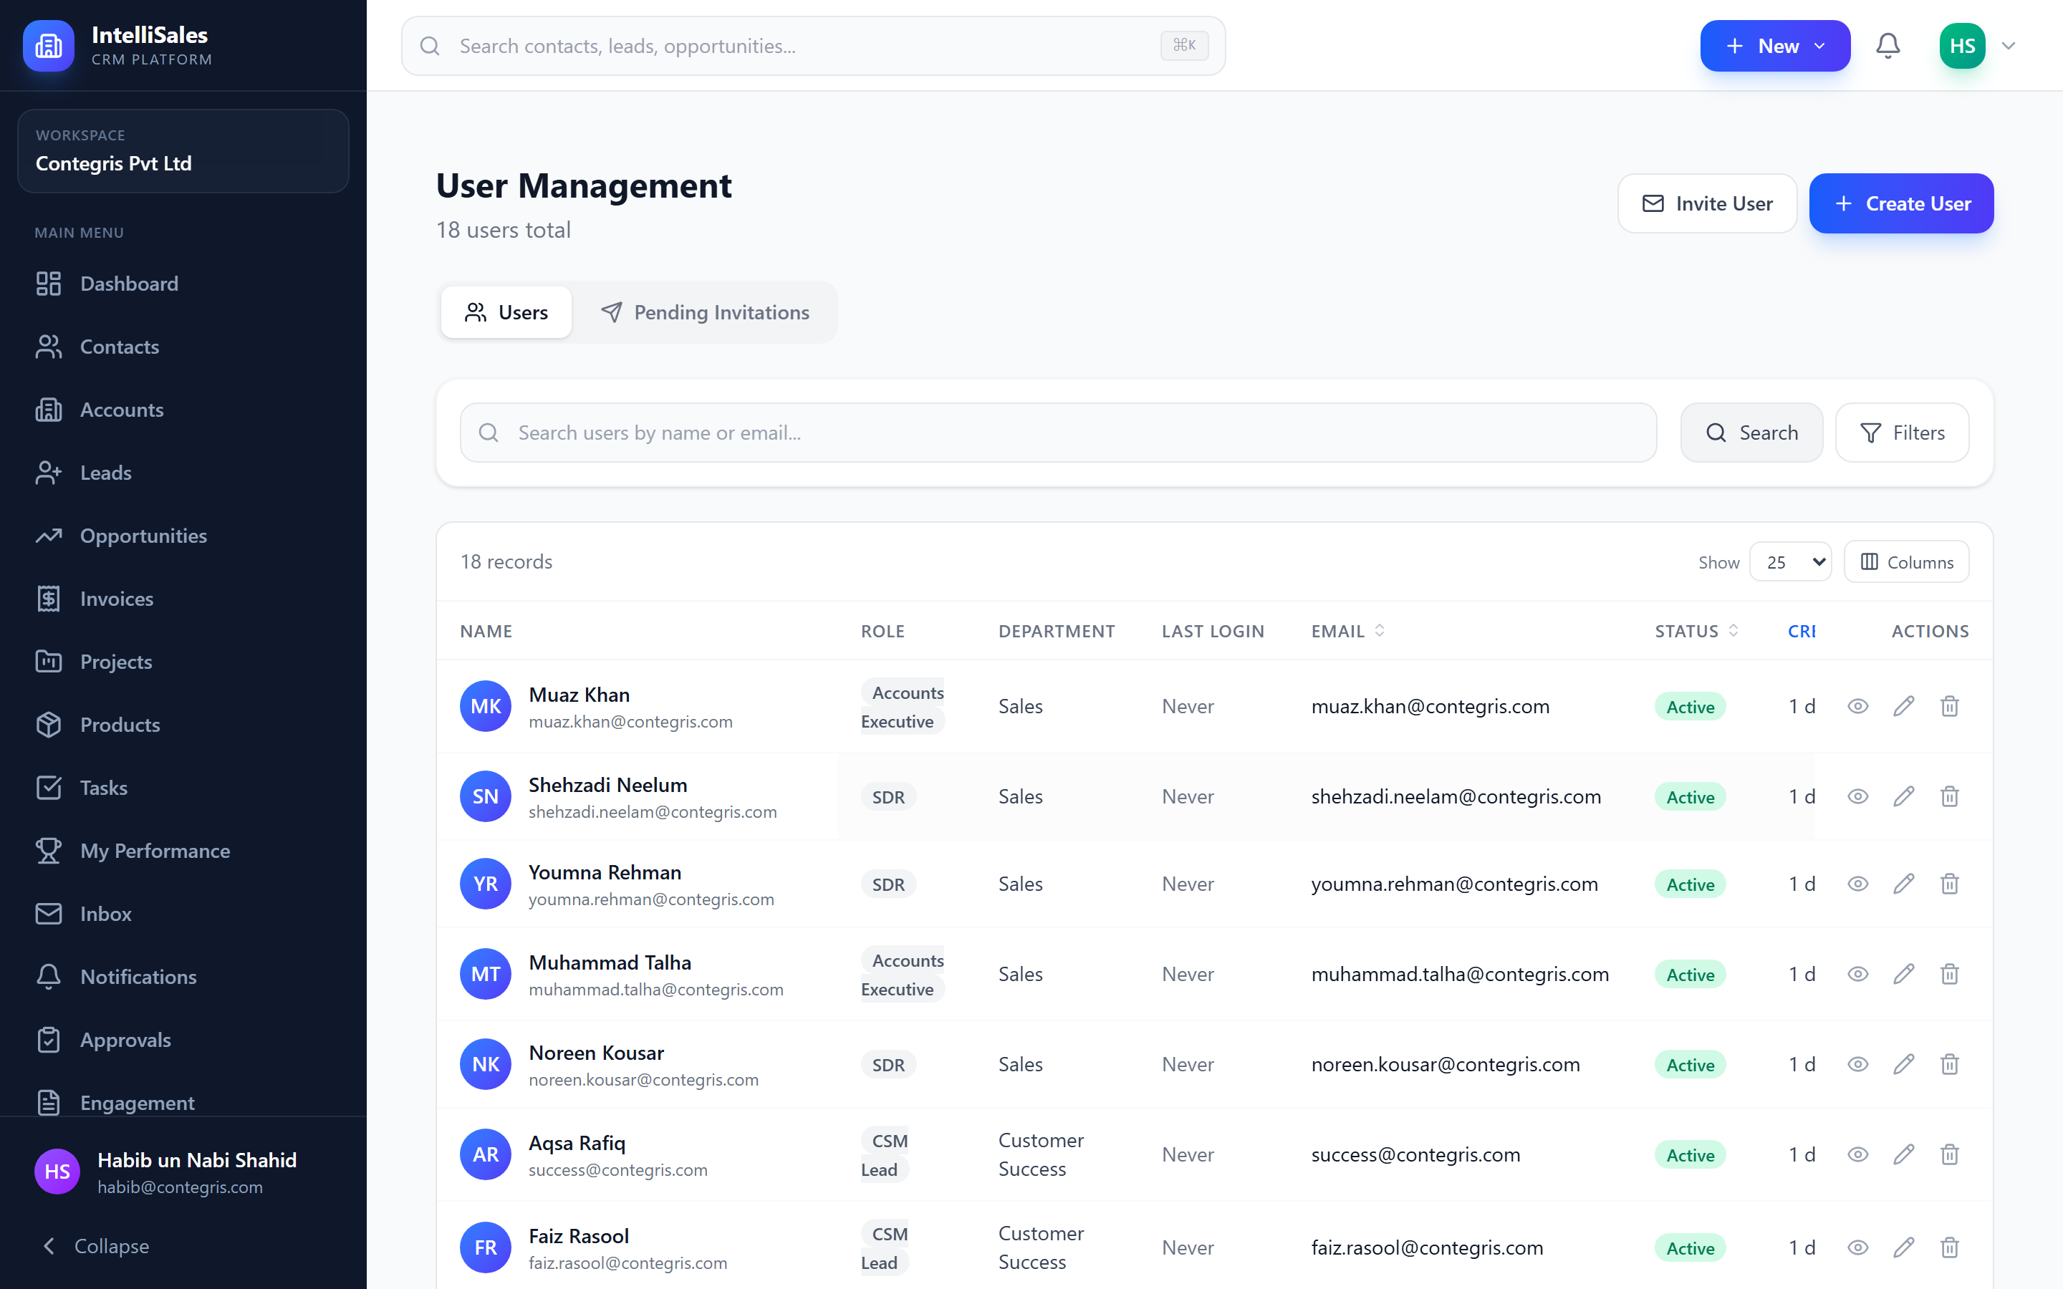
Task: Expand profile menu chevron beside HS avatar
Action: point(2009,46)
